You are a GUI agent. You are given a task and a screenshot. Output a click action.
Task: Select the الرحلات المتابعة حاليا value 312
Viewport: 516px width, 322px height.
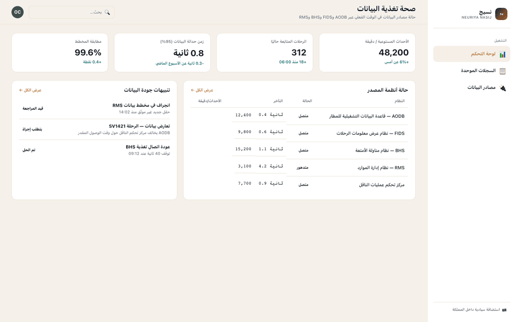point(299,52)
